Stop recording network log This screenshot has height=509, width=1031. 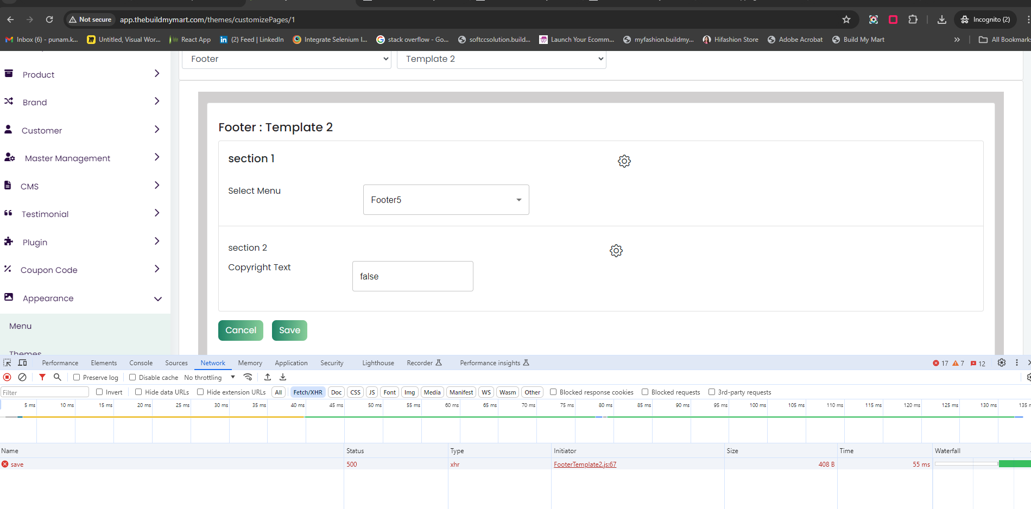(7, 377)
